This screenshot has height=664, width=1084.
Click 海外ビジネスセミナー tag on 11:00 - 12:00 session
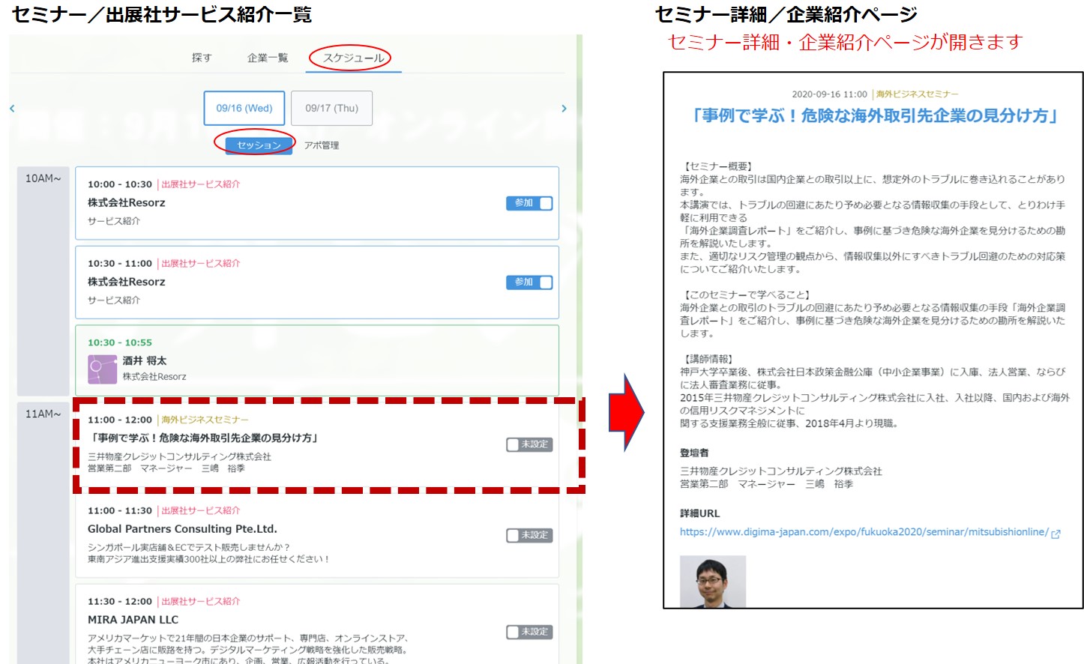coord(205,420)
